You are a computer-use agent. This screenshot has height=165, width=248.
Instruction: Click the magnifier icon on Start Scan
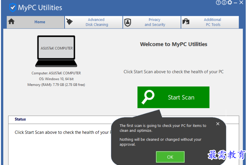[x=148, y=97]
